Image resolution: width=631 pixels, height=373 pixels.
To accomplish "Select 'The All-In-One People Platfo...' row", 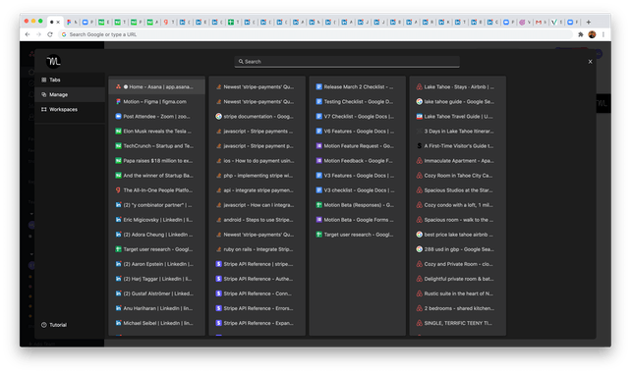I will [156, 190].
